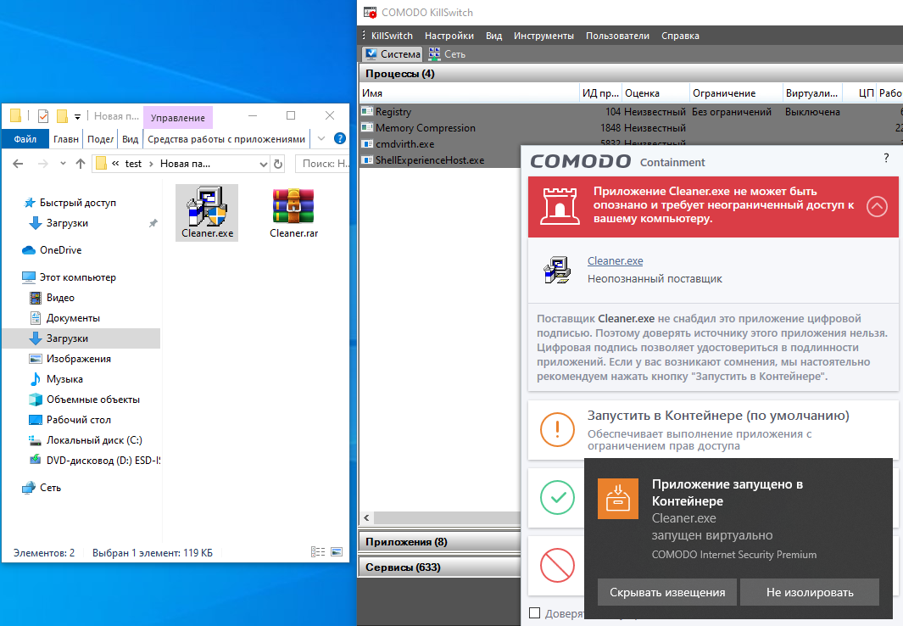Expand the Сервисы (633) section in KillSwitch
This screenshot has width=903, height=626.
pyautogui.click(x=439, y=567)
